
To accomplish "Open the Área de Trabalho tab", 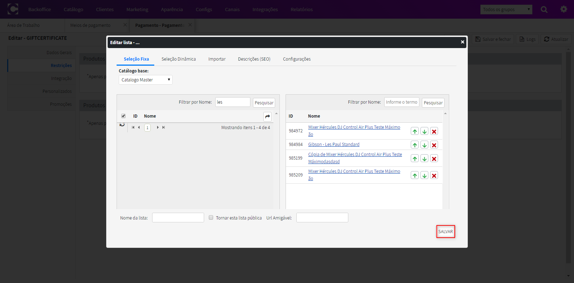I will pyautogui.click(x=24, y=25).
